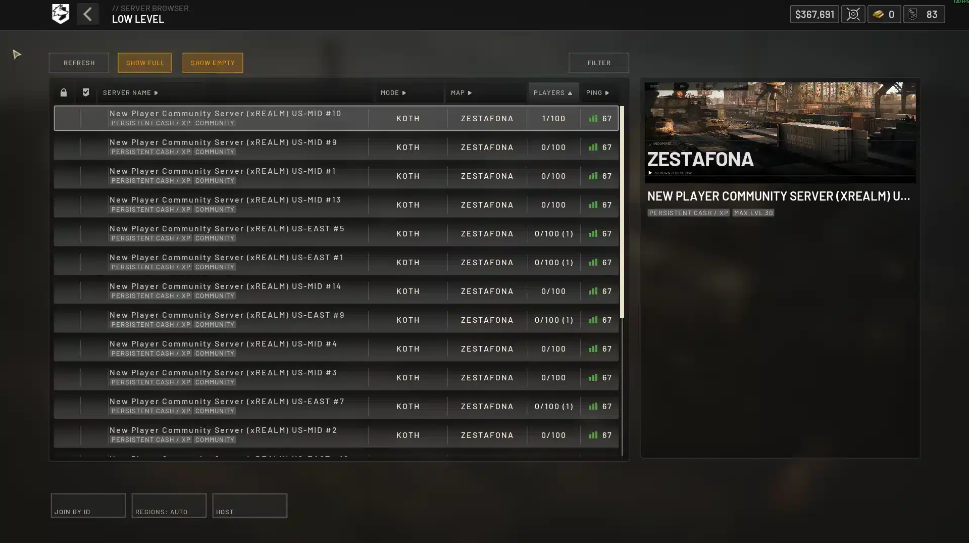Viewport: 969px width, 543px height.
Task: Click the gold bars currency counter
Action: 884,14
